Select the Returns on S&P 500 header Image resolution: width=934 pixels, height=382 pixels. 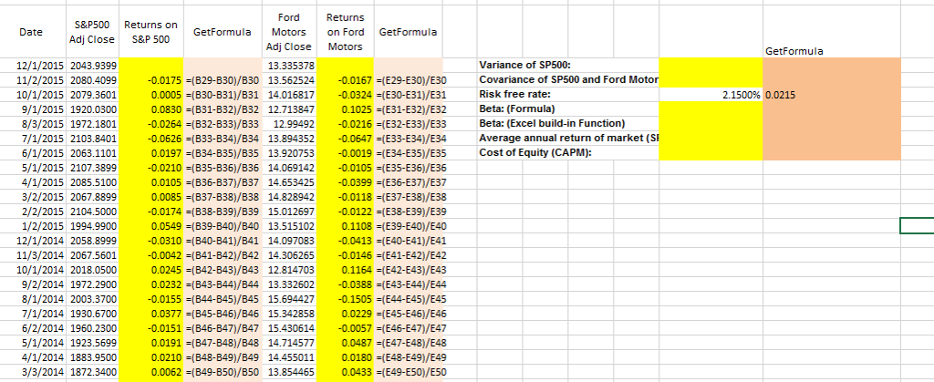click(x=151, y=32)
